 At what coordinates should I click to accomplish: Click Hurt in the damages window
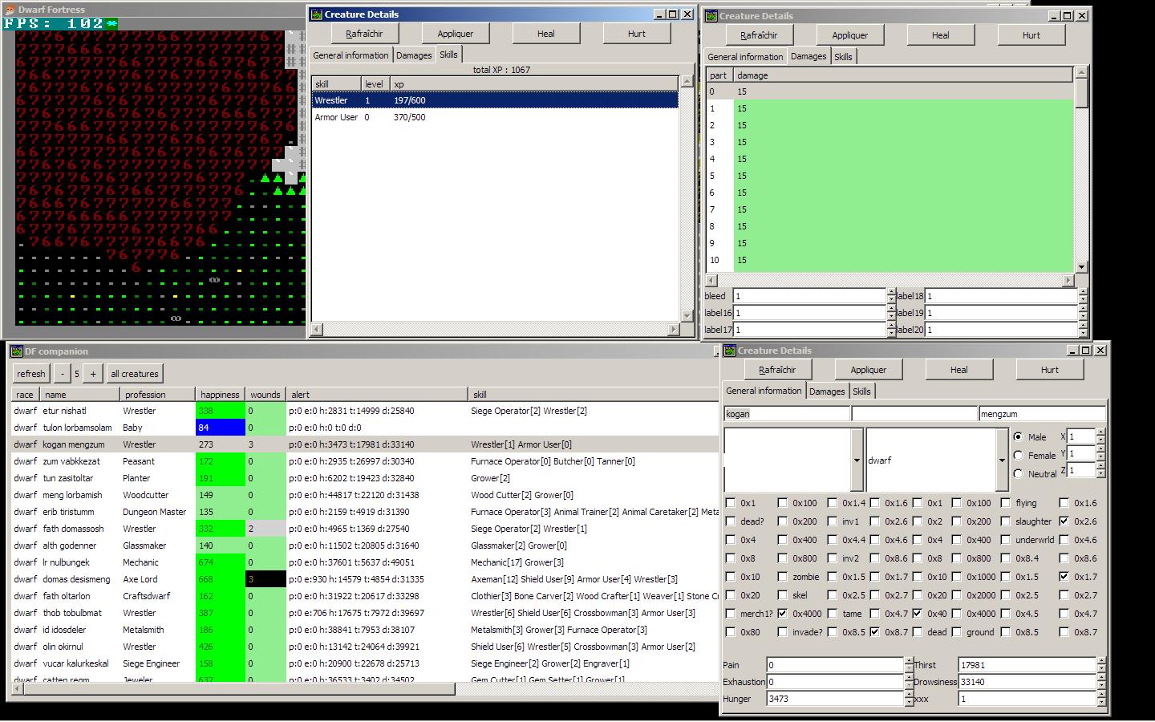[1031, 35]
